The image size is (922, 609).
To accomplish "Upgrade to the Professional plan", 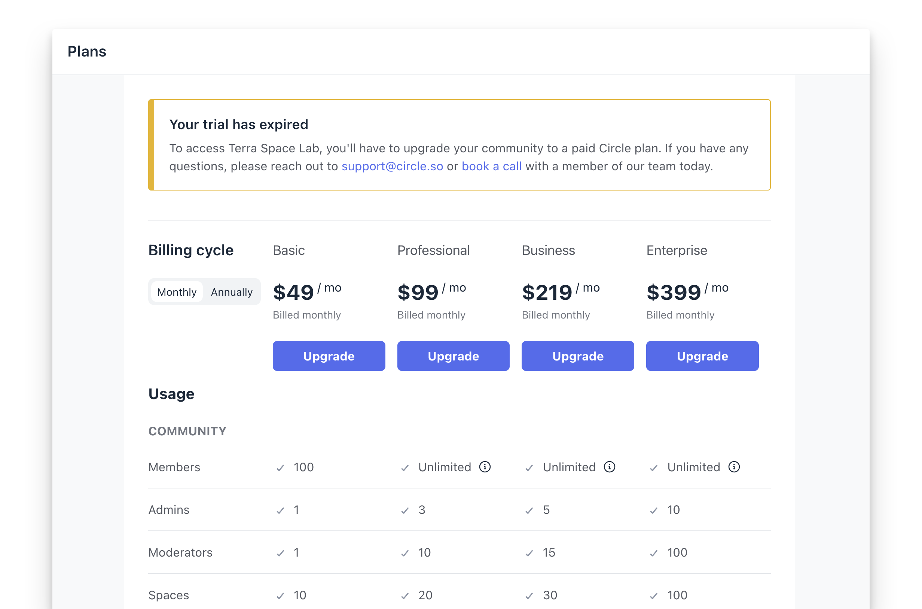I will click(x=453, y=356).
